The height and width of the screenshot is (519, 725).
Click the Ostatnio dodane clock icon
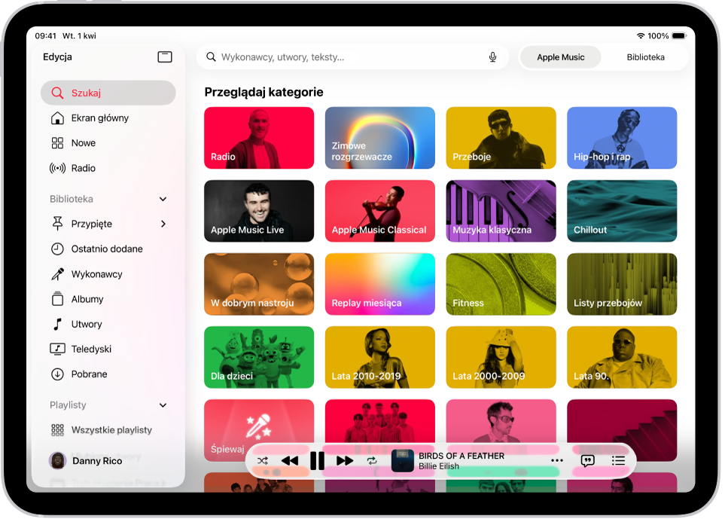pyautogui.click(x=57, y=249)
